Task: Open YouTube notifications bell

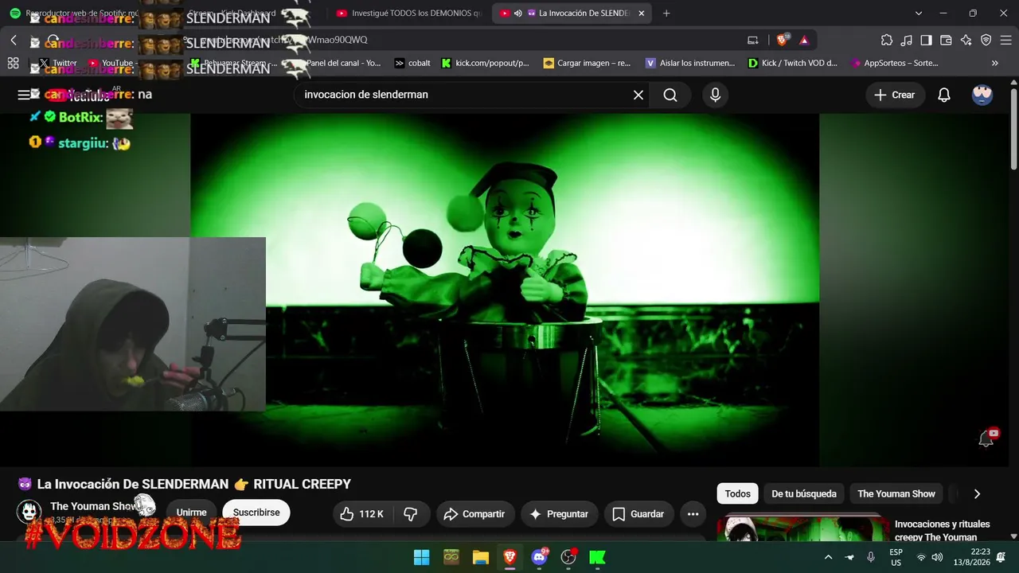Action: pos(944,95)
